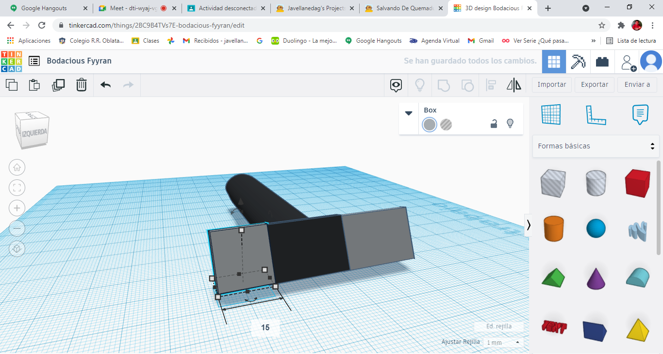Collapse the Box inspector with the arrow
Image resolution: width=663 pixels, height=354 pixels.
tap(409, 113)
